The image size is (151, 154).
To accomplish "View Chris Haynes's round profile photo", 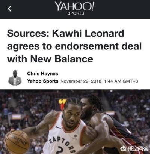I will pos(15,78).
